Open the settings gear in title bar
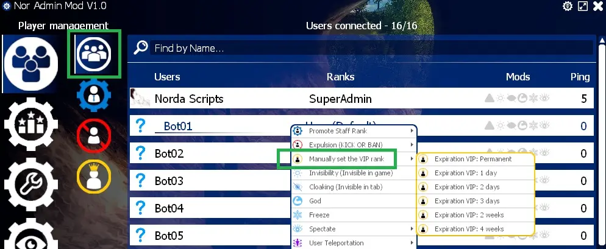606x249 pixels. click(x=568, y=6)
